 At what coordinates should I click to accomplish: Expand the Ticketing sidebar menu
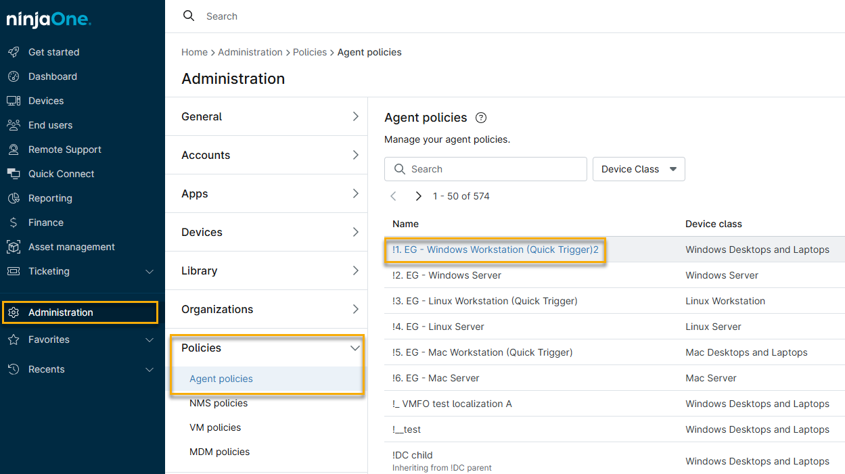point(150,271)
